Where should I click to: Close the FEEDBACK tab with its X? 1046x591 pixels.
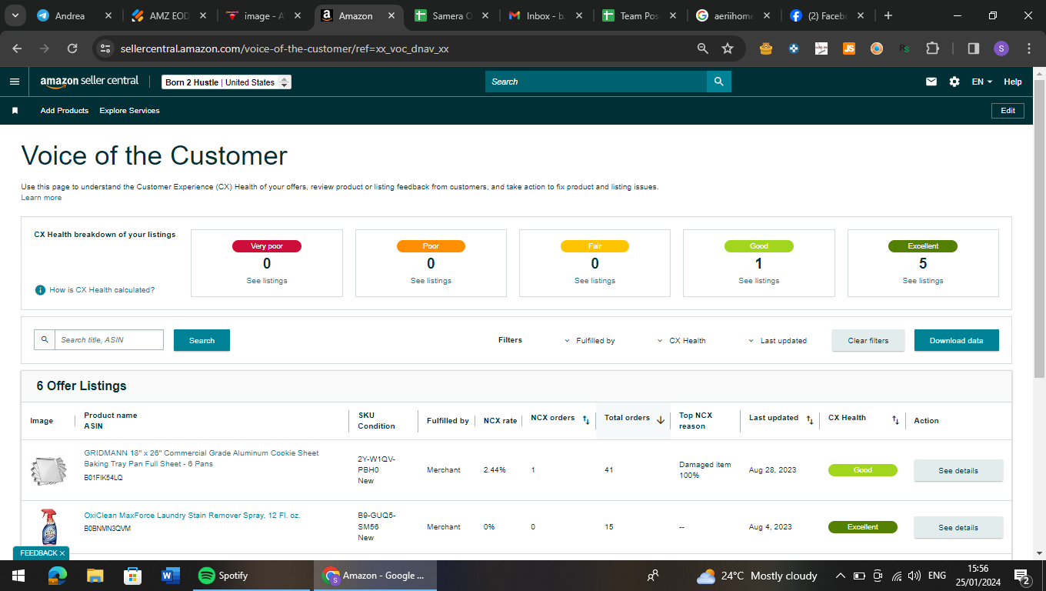point(62,553)
